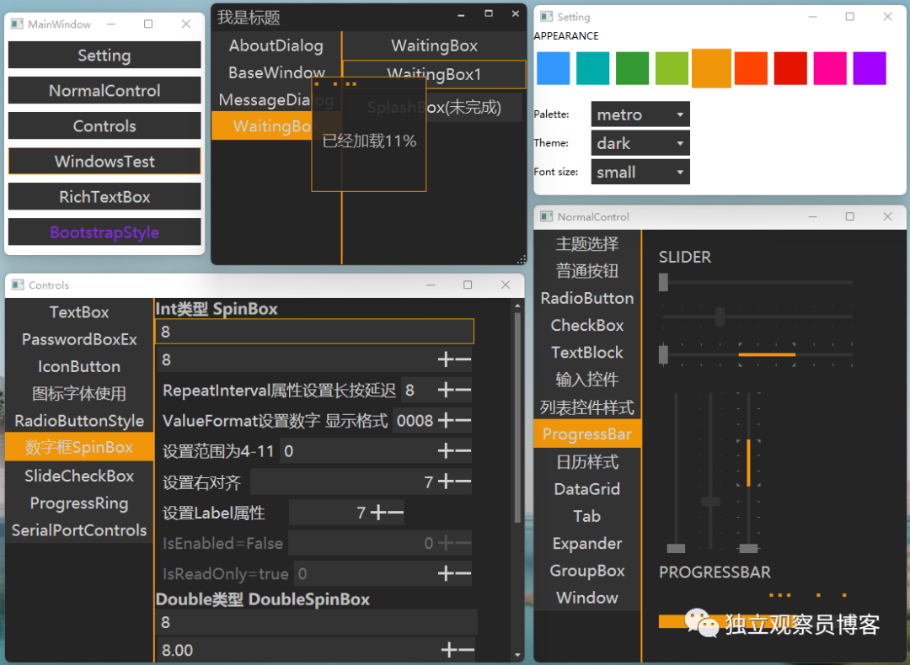Open the Palette dropdown showing metro
Viewport: 910px width, 665px height.
[640, 114]
